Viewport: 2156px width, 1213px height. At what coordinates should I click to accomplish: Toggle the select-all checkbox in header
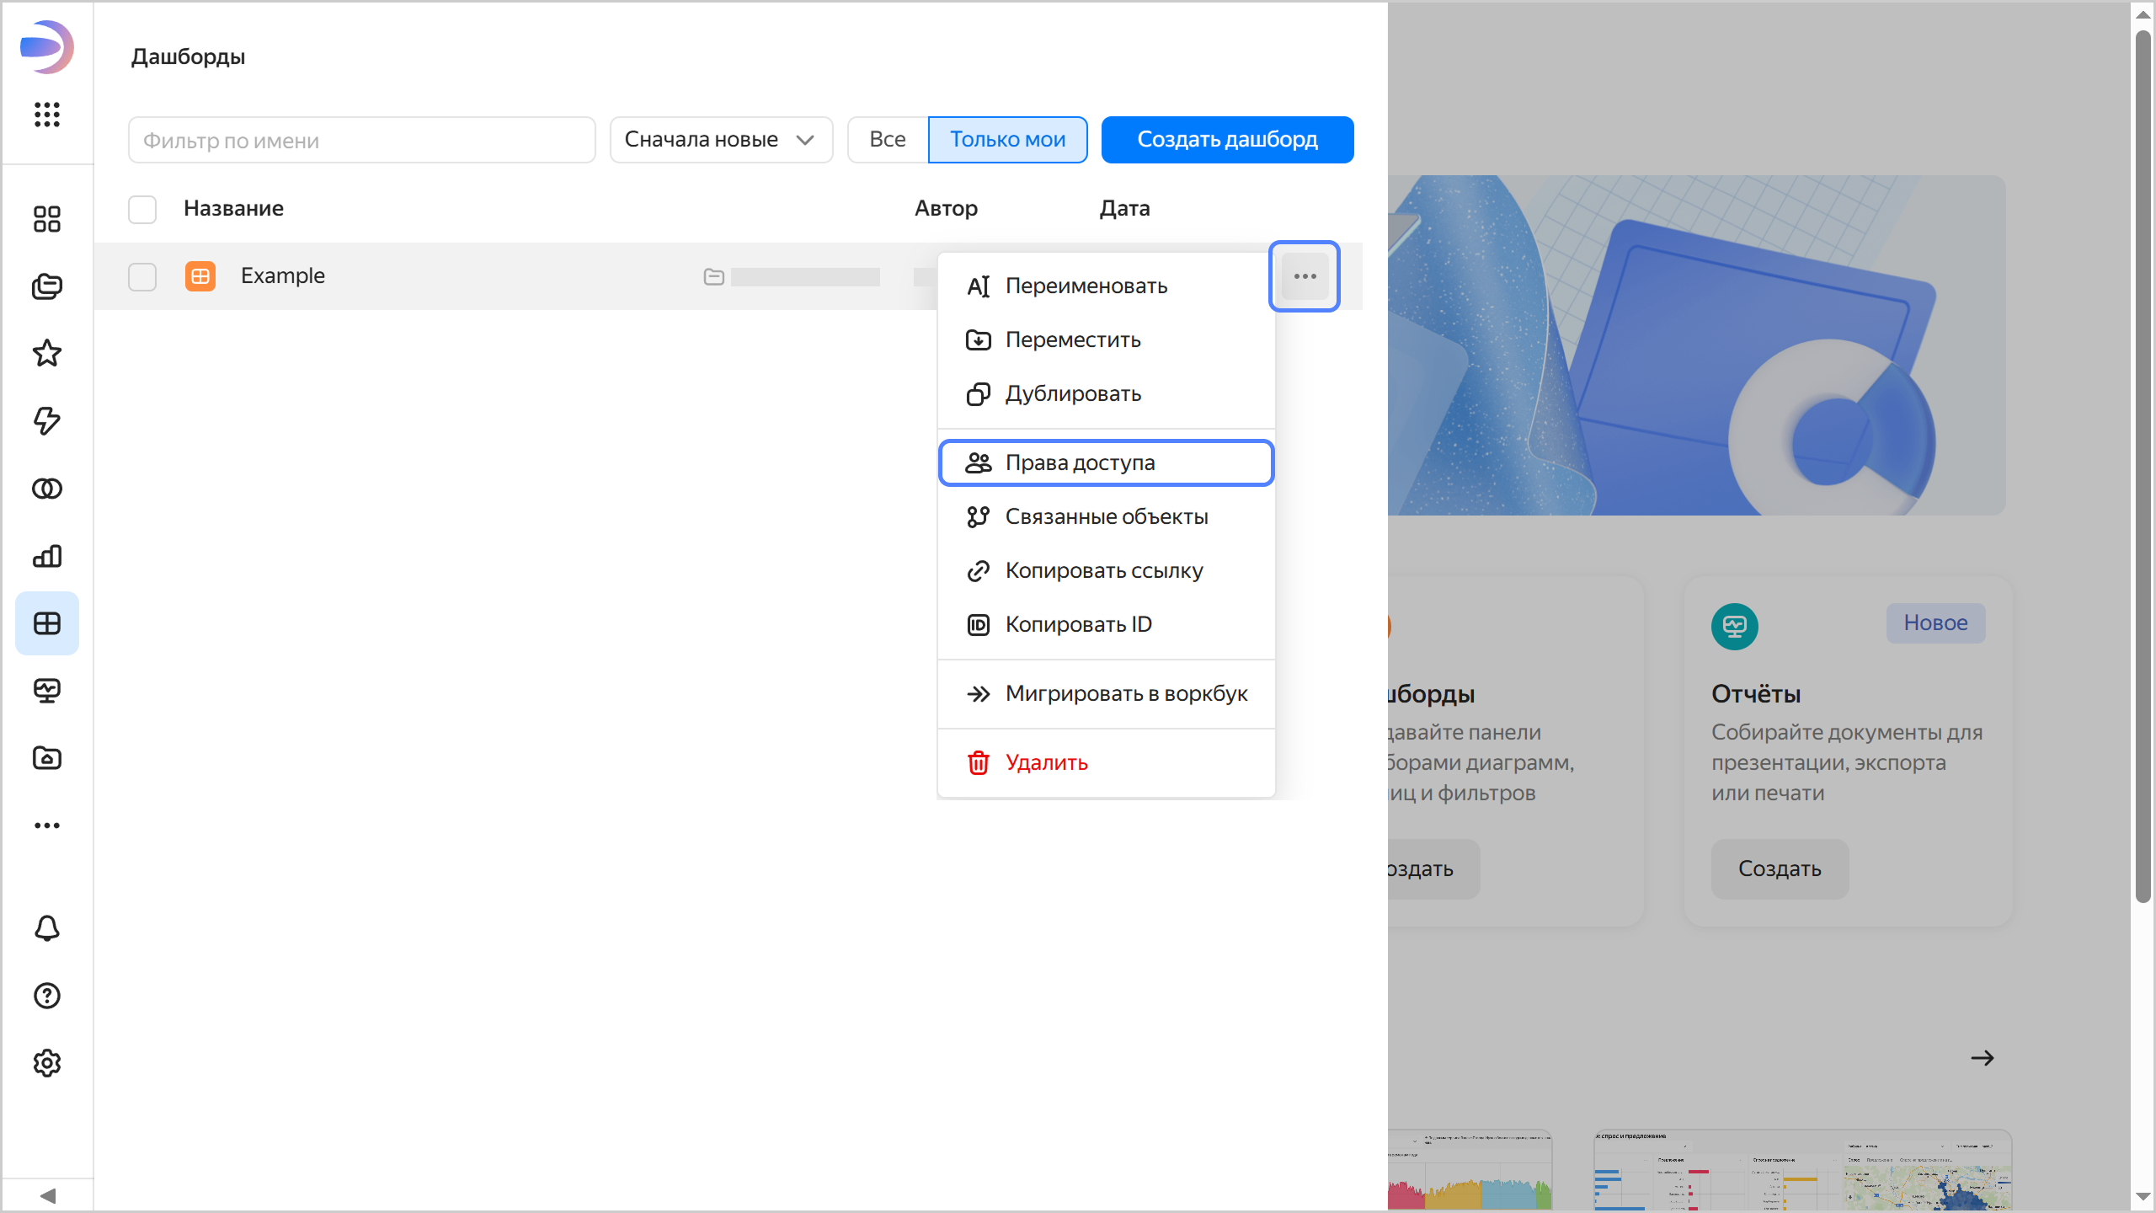pos(142,209)
